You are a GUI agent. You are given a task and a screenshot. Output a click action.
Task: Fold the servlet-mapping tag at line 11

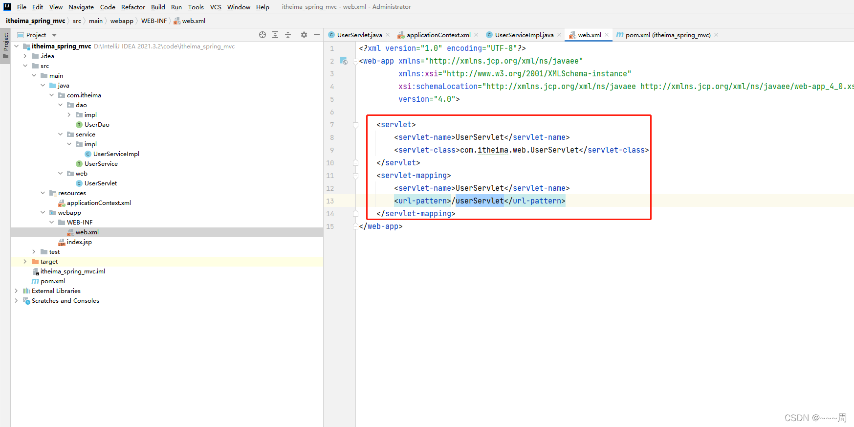(356, 176)
